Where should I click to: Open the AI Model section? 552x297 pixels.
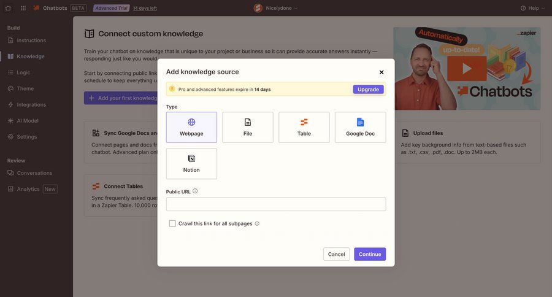coord(28,120)
